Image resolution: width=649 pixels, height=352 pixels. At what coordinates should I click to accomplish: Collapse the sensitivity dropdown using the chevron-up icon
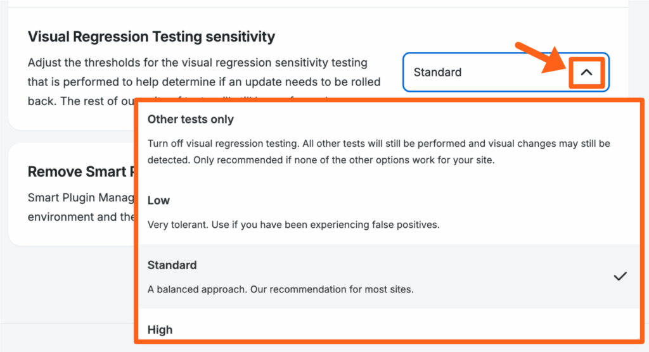[x=586, y=73]
